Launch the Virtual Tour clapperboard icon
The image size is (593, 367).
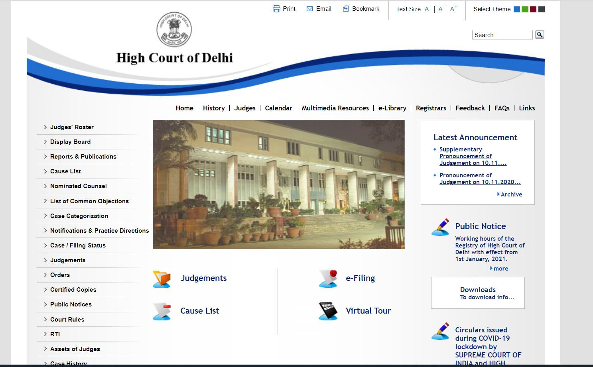point(328,311)
